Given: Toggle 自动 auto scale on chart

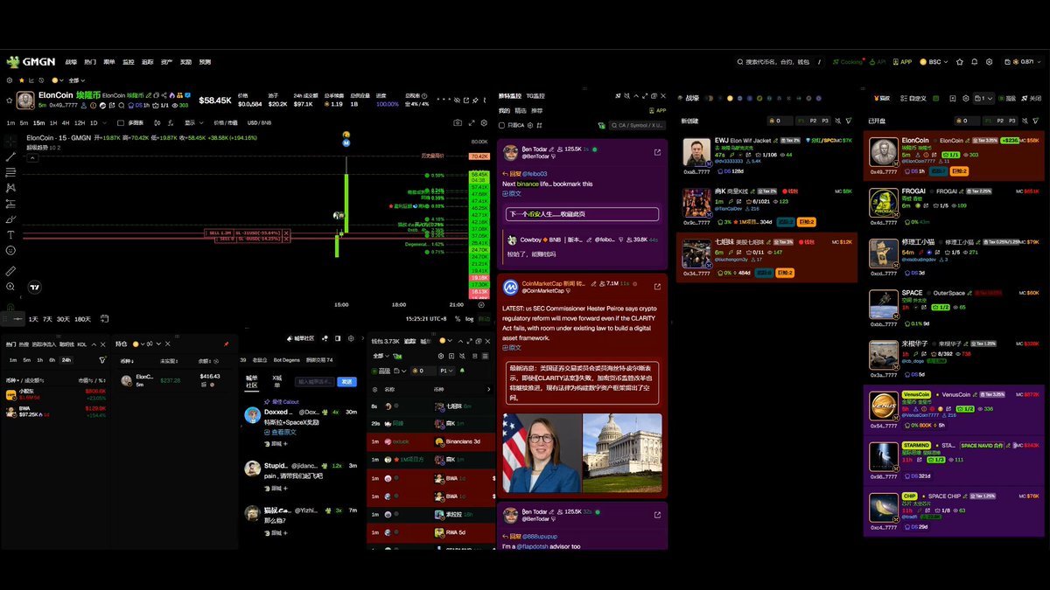Looking at the screenshot, I should pyautogui.click(x=484, y=319).
